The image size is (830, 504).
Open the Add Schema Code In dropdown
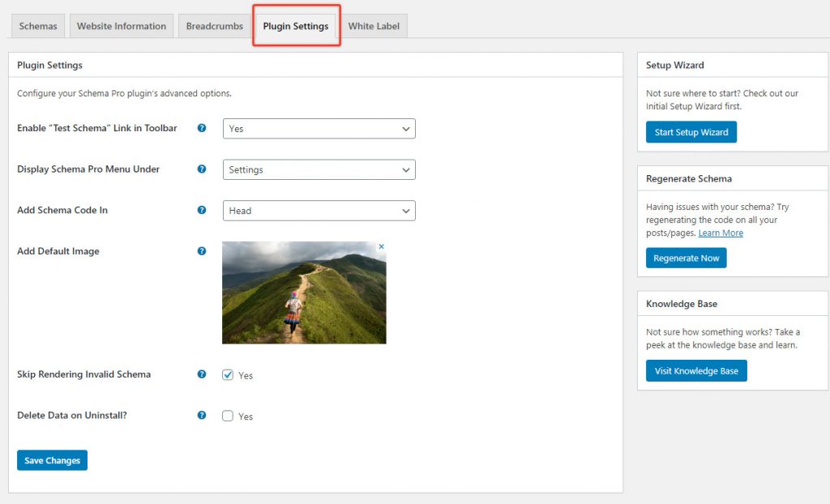point(319,210)
